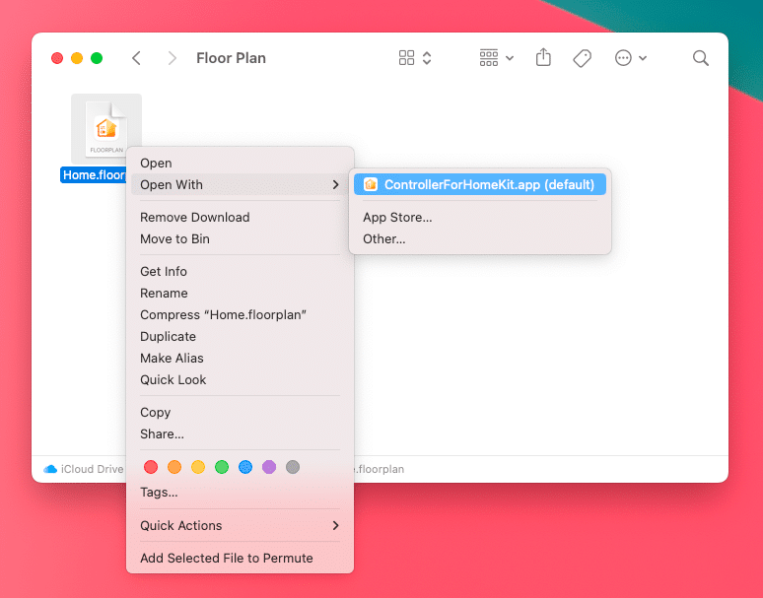The width and height of the screenshot is (763, 598).
Task: Choose Add Selected File to Permute
Action: click(x=240, y=559)
